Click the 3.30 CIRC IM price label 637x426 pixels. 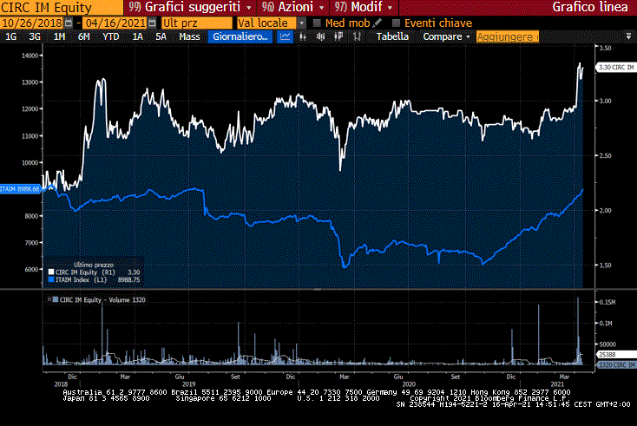pyautogui.click(x=616, y=68)
